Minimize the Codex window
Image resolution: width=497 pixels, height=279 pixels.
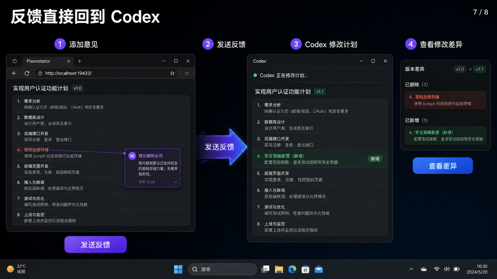361,61
